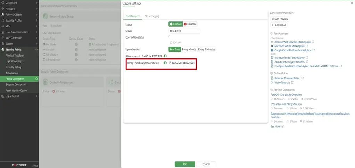Click FortiAP device count icon in background

coord(76,50)
